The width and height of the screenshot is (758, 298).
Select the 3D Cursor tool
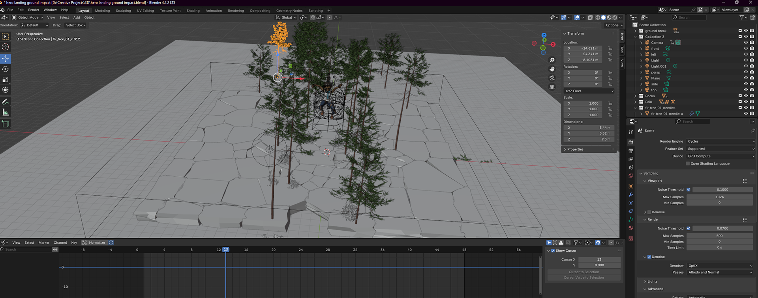(x=6, y=47)
